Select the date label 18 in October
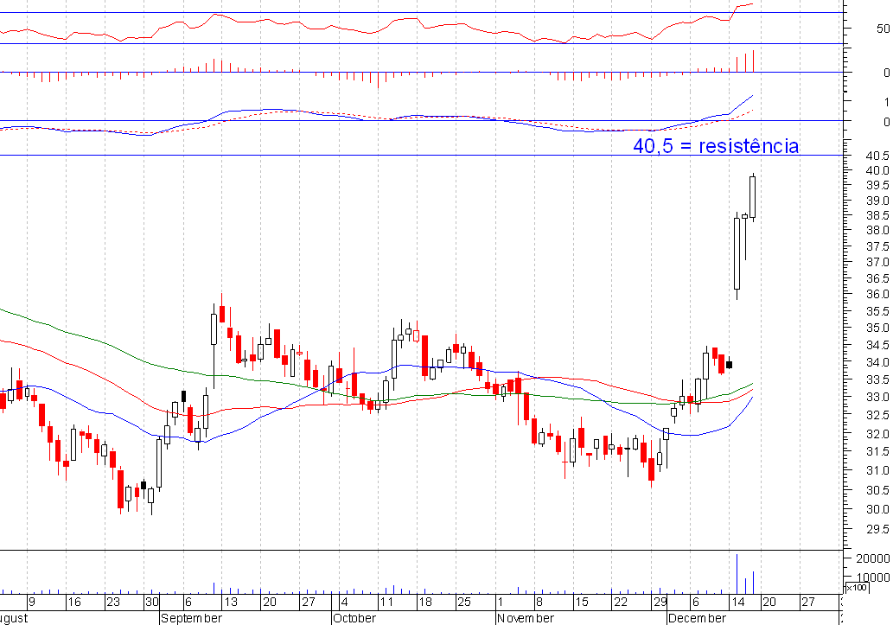 [425, 603]
